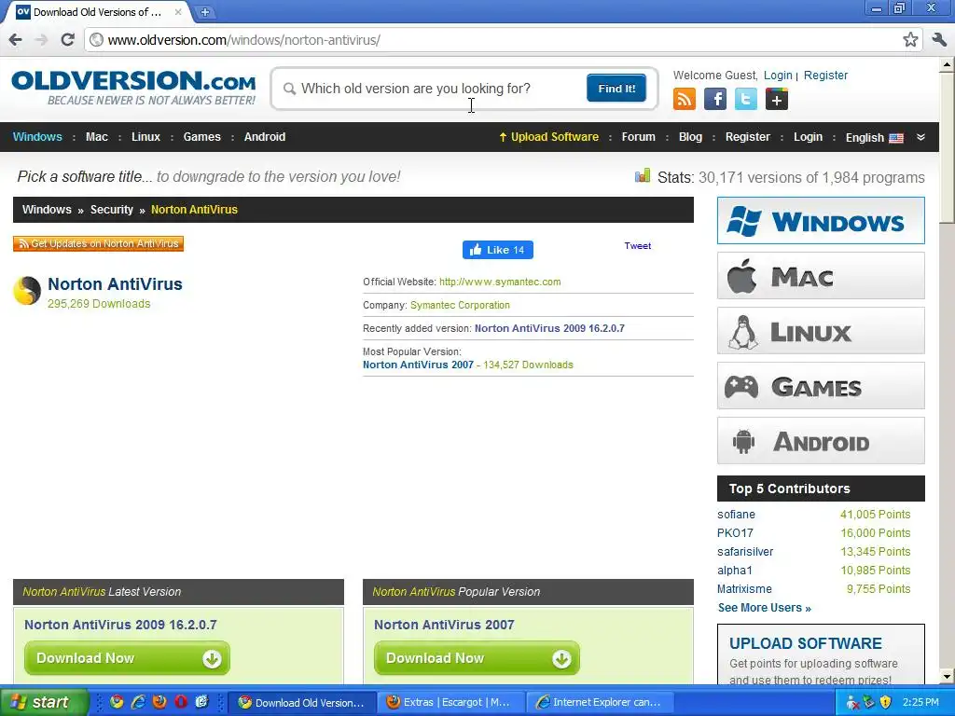Open the symantec.com official website link
Screen dimensions: 955x716
pyautogui.click(x=500, y=282)
